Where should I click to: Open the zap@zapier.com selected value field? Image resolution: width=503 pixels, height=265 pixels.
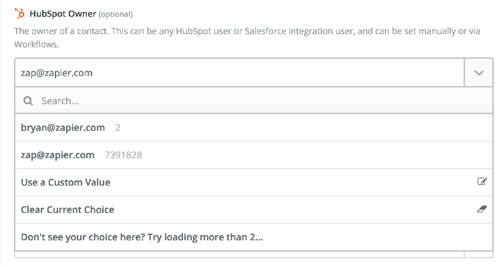click(239, 73)
